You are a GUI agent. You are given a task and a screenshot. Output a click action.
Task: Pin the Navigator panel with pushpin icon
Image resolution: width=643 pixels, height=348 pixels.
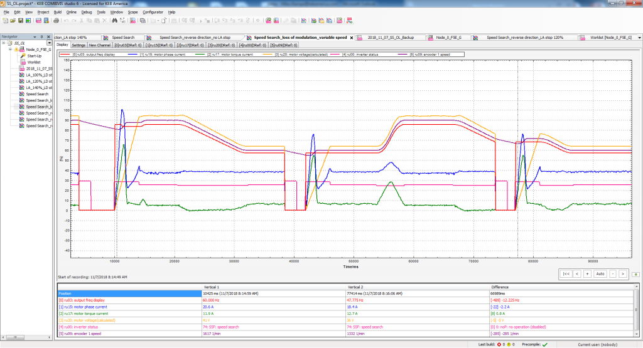(x=42, y=37)
